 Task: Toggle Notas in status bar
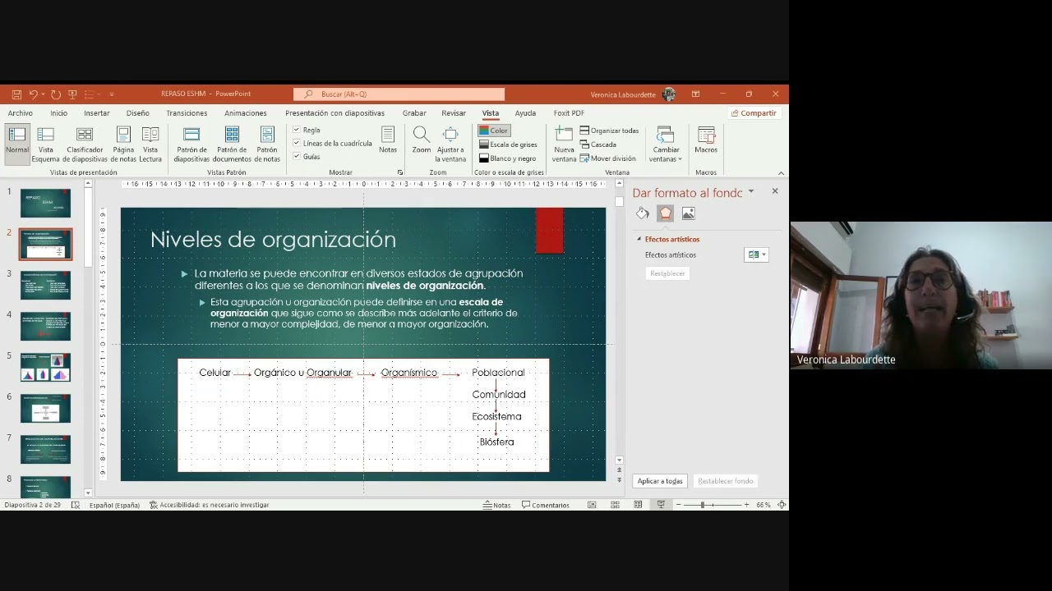coord(497,505)
